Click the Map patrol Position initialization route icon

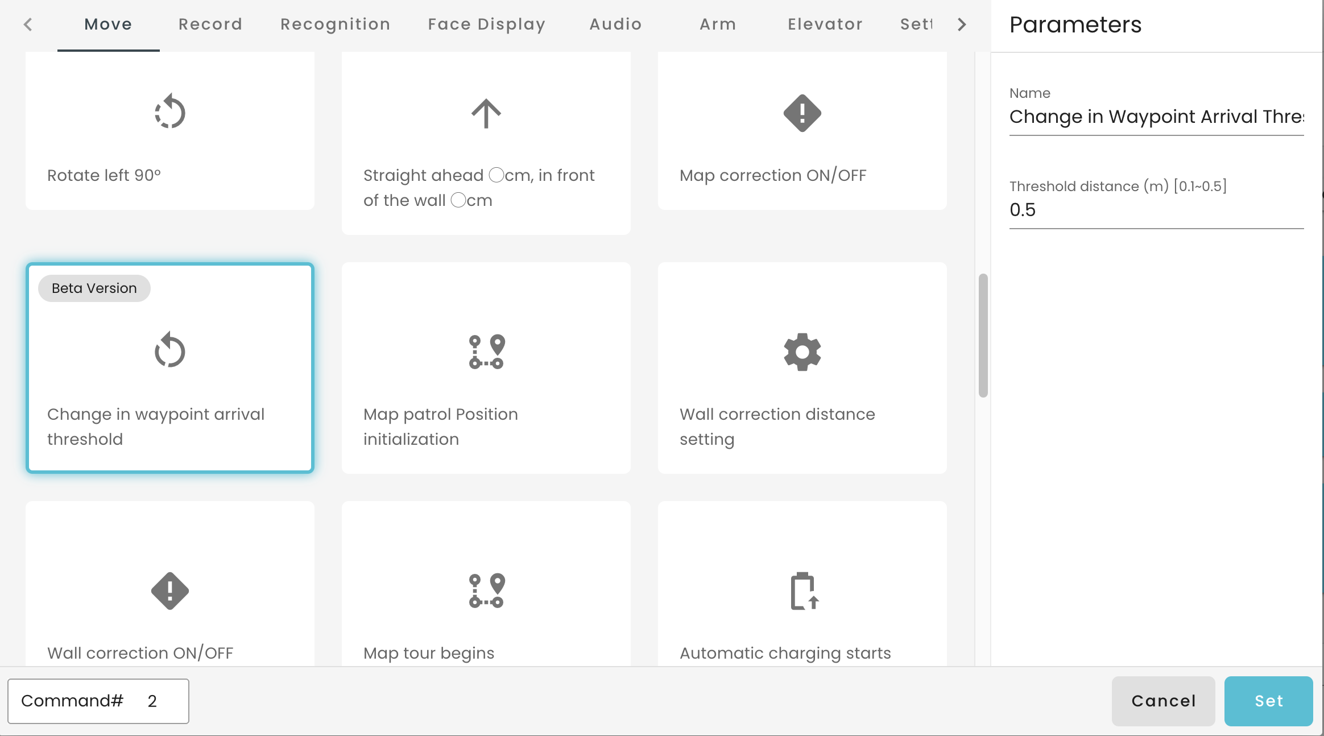(487, 352)
